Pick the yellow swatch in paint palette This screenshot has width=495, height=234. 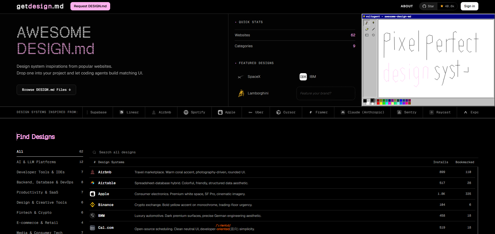[381, 103]
